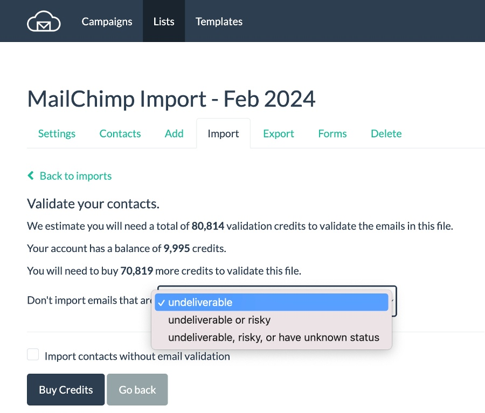This screenshot has width=485, height=413.
Task: Switch to the Forms tab
Action: pos(332,134)
